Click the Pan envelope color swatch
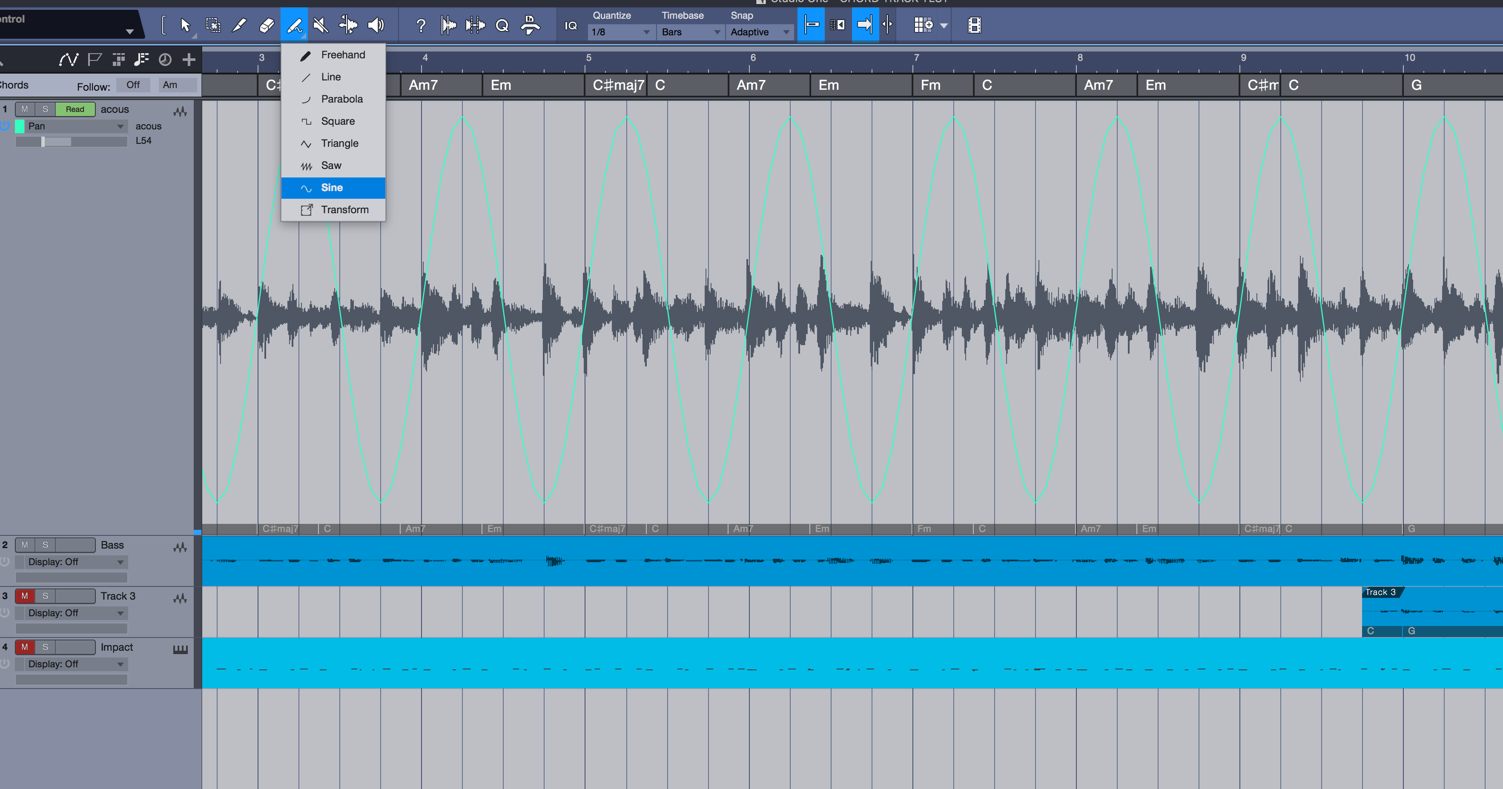 tap(20, 126)
